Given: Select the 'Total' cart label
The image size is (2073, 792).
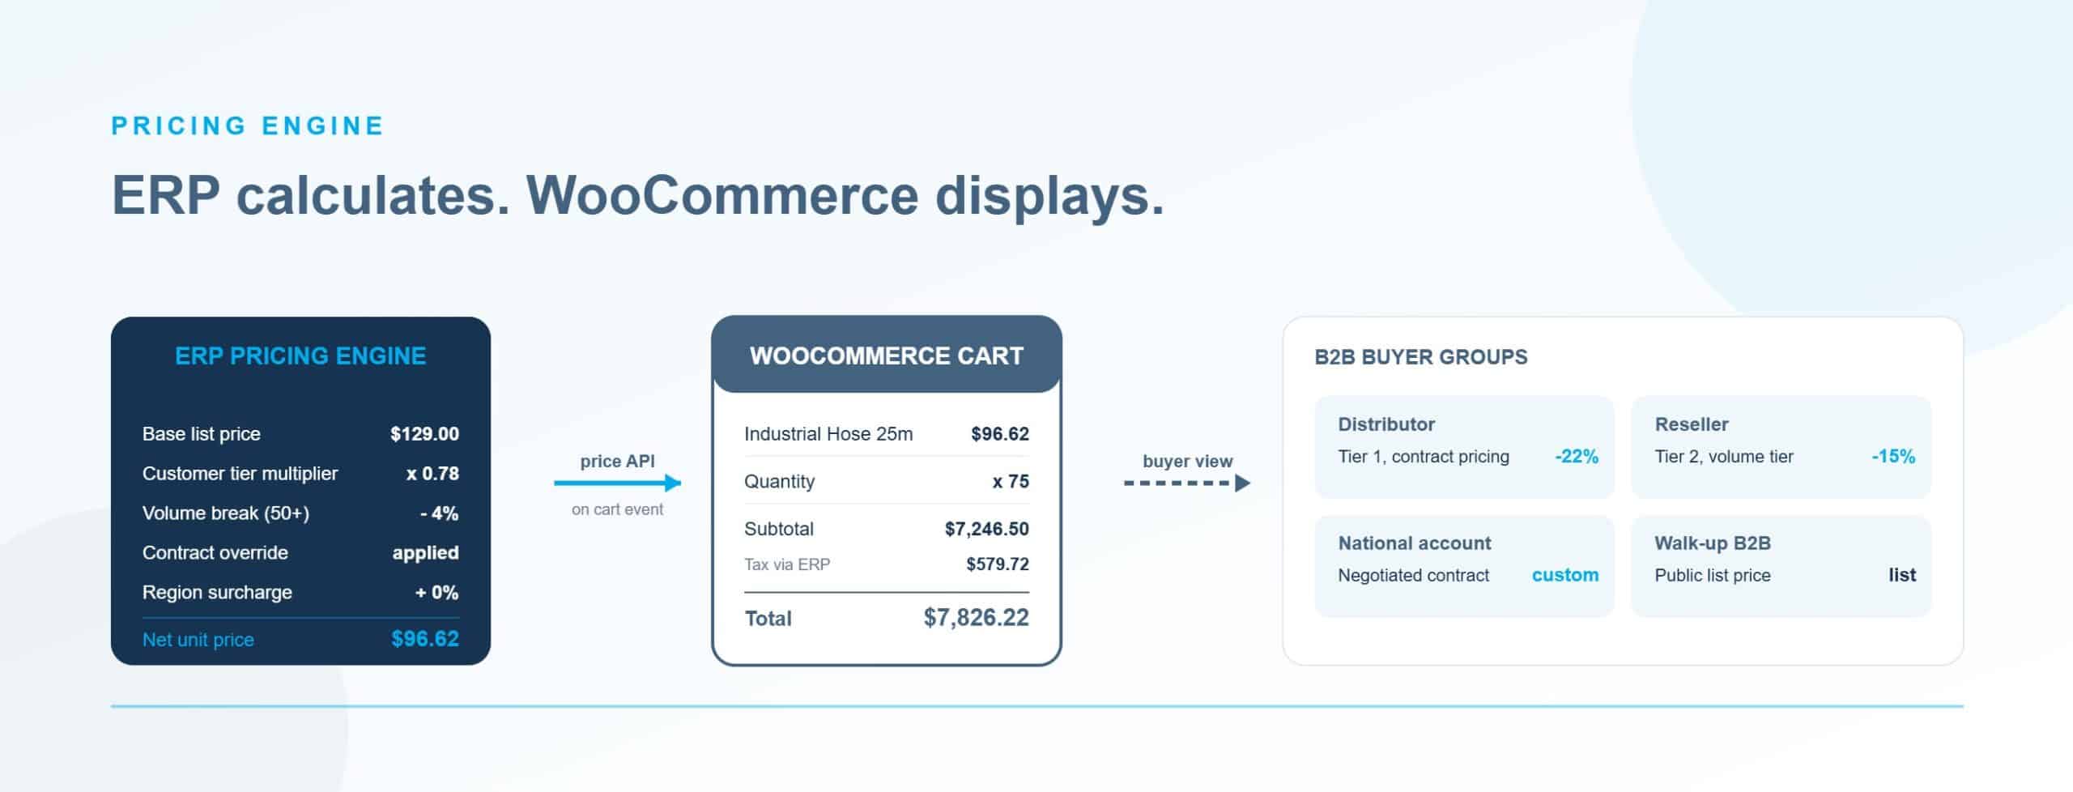Looking at the screenshot, I should click(768, 619).
